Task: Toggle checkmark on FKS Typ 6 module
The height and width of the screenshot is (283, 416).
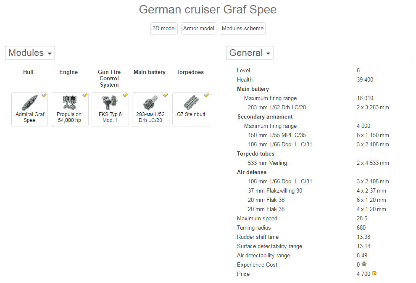Action: (x=125, y=95)
